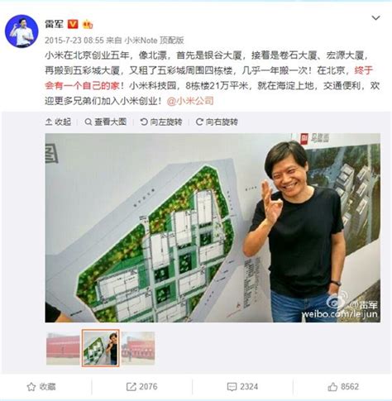Click the 雷军 profile avatar

pos(22,31)
